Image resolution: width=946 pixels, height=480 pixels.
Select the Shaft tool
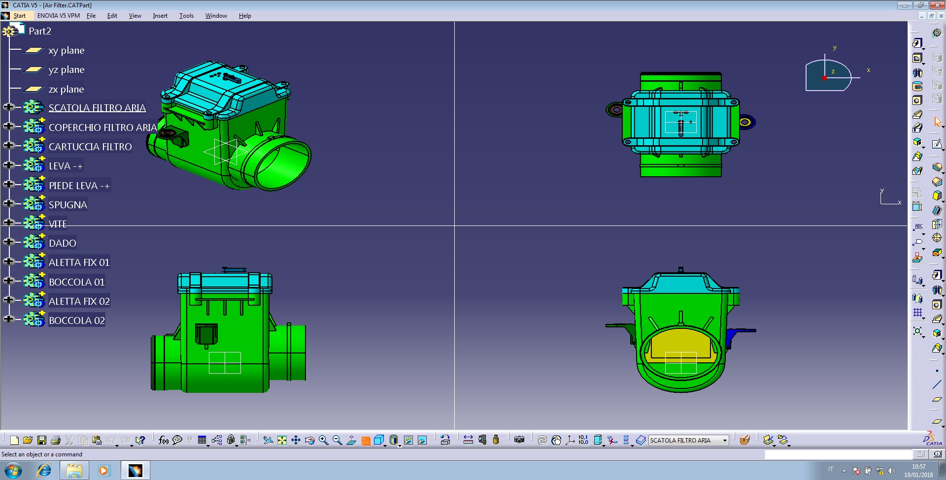(917, 72)
